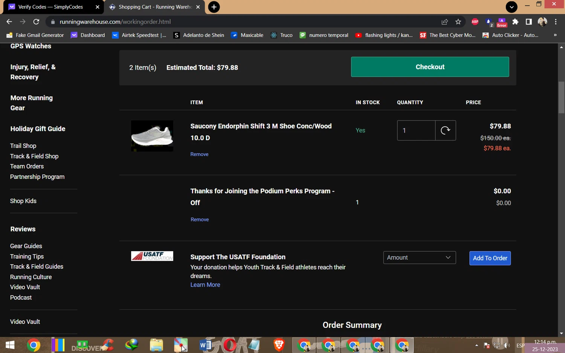Click the share-this-page icon in the address bar
The height and width of the screenshot is (353, 565).
(444, 22)
